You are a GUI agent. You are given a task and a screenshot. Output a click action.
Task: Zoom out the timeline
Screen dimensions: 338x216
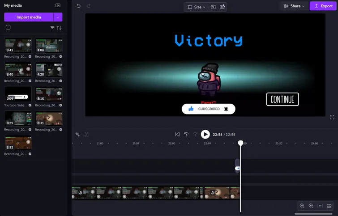click(x=302, y=206)
